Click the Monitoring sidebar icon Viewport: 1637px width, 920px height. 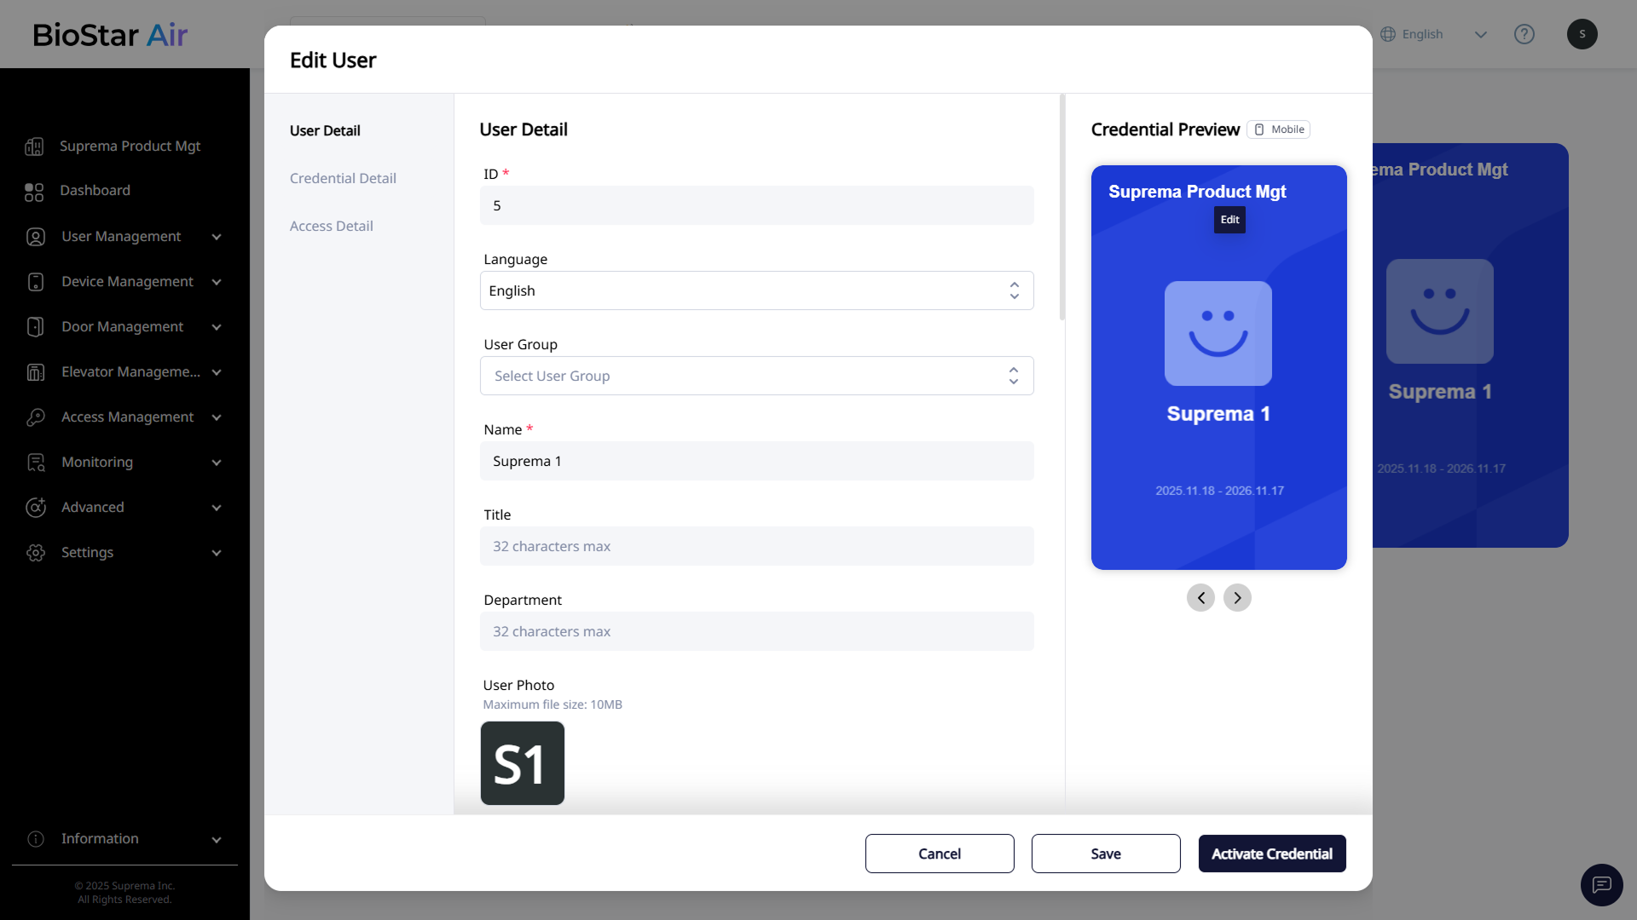click(36, 463)
